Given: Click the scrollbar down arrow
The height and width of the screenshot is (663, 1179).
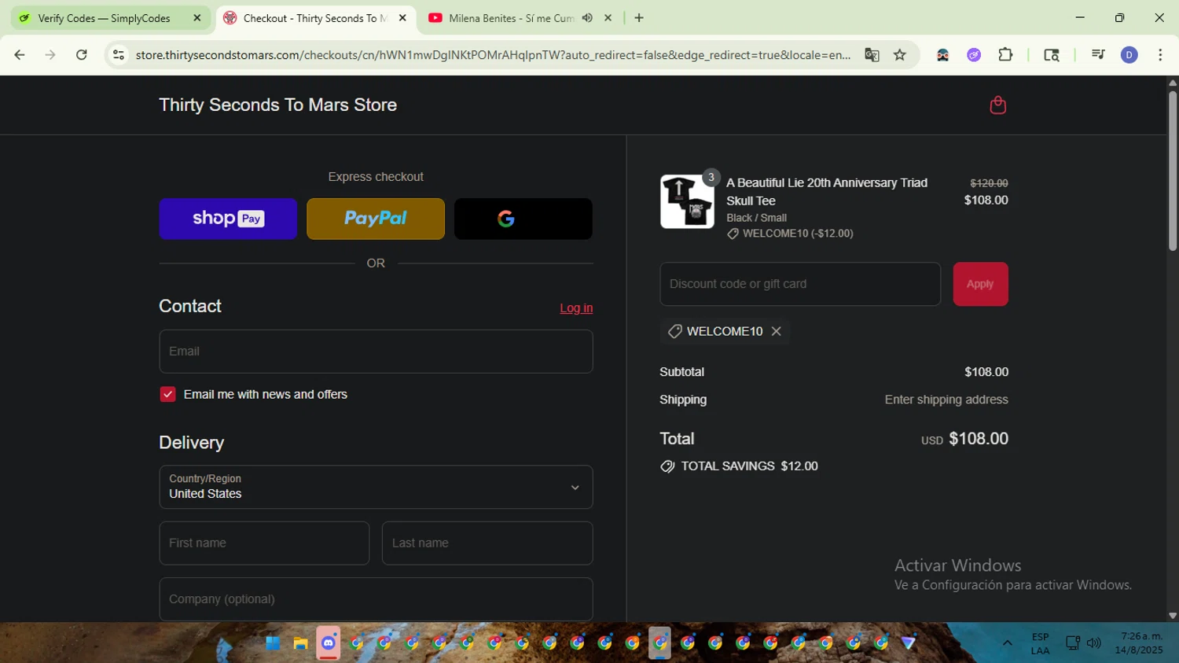Looking at the screenshot, I should (1173, 616).
